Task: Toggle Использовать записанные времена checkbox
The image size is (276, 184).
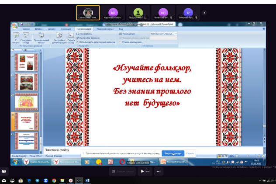Action: [x=77, y=42]
